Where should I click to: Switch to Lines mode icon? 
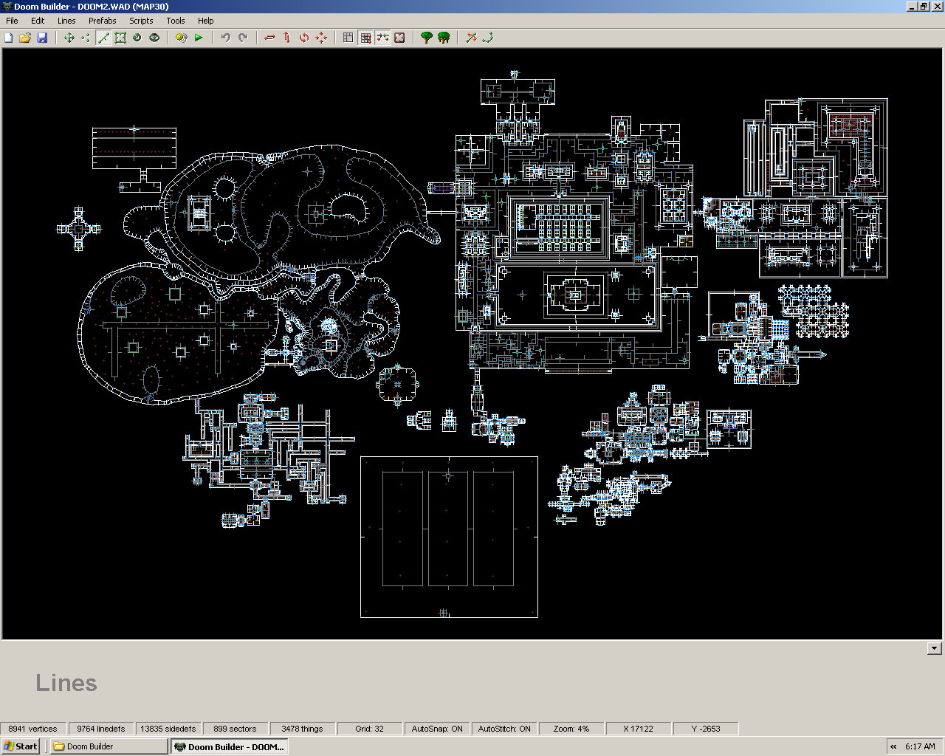pos(103,38)
